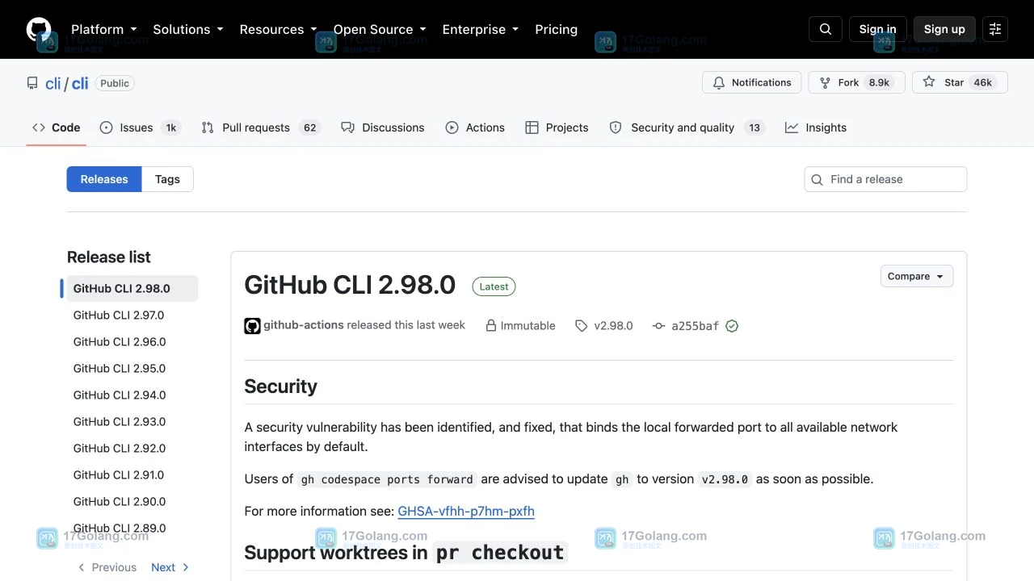The image size is (1034, 581).
Task: Open the Compare dropdown
Action: [917, 276]
